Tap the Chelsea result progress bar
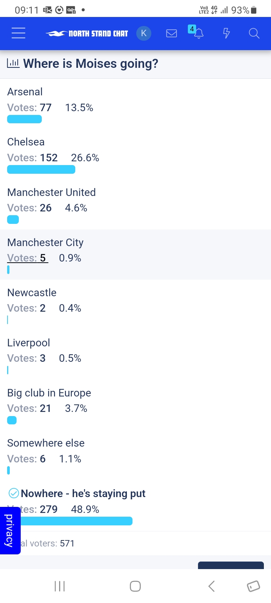Screen dimensions: 271x603 tap(41, 169)
